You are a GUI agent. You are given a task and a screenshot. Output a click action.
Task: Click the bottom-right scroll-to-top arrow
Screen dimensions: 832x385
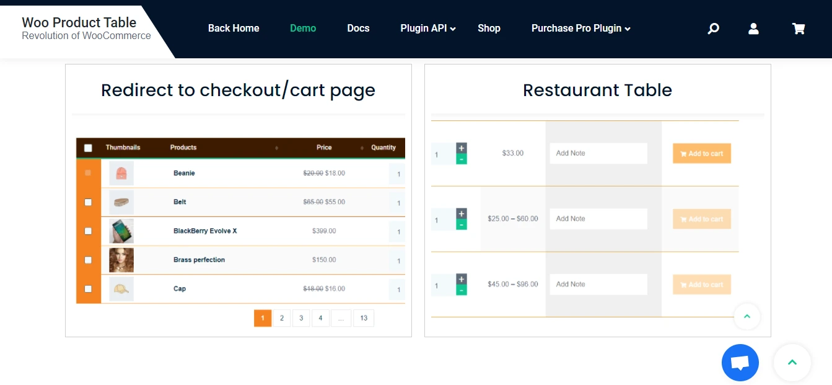click(x=792, y=363)
